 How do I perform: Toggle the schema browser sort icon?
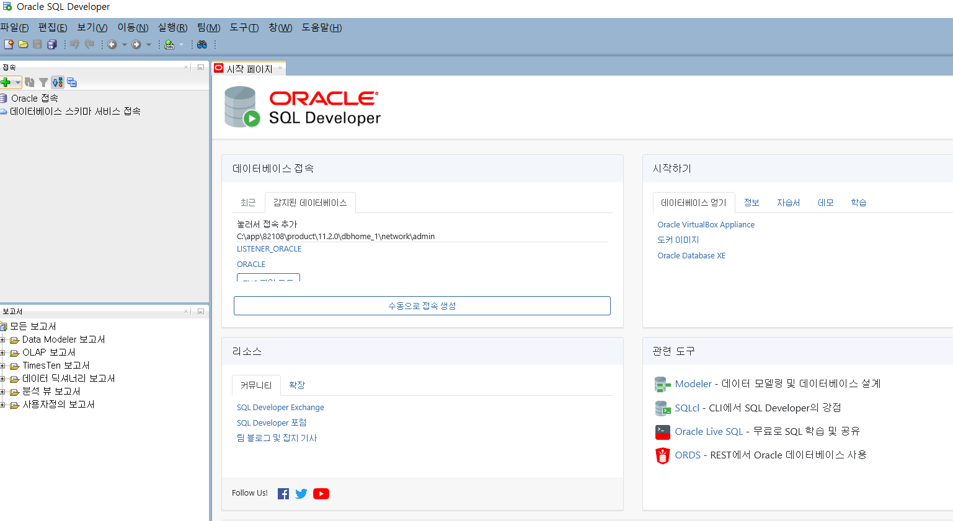coord(58,82)
